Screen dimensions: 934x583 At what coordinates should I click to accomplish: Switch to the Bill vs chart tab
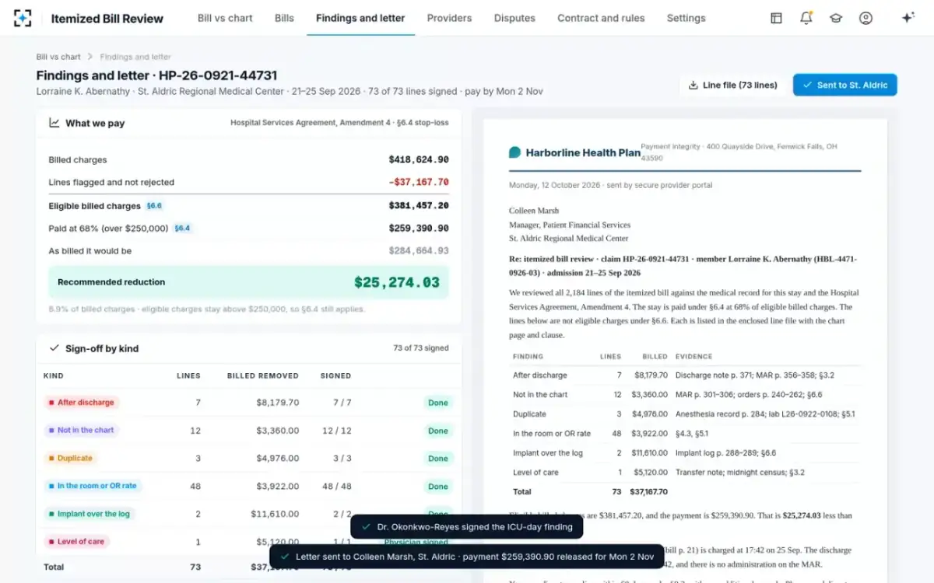[x=225, y=18]
